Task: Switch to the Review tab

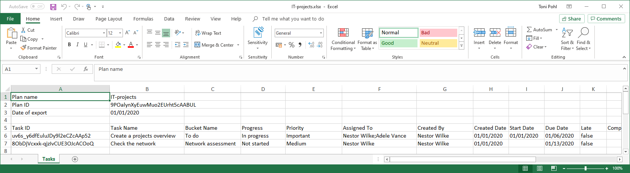Action: click(193, 19)
